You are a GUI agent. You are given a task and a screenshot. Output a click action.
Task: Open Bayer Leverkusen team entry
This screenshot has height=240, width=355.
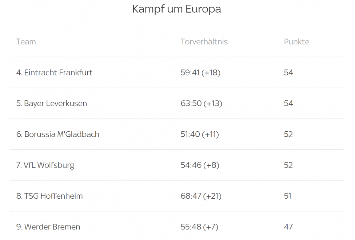[x=52, y=103]
